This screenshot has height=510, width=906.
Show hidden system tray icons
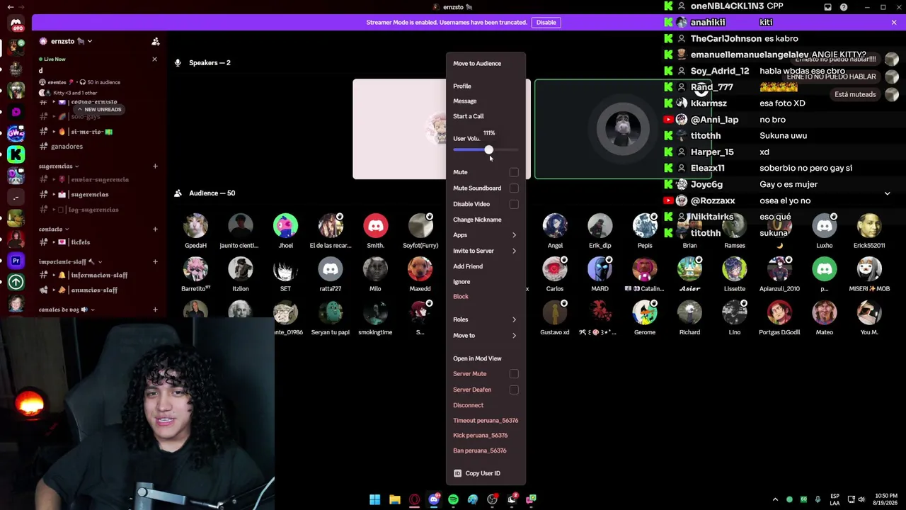775,499
